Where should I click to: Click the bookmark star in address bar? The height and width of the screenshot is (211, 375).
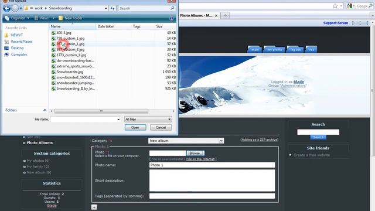tap(335, 6)
